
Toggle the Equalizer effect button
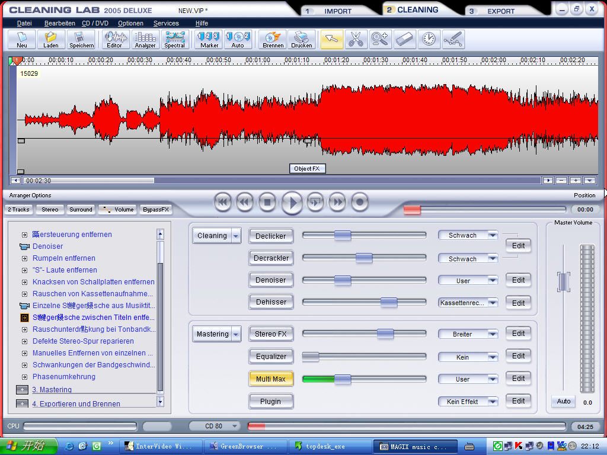pyautogui.click(x=270, y=356)
